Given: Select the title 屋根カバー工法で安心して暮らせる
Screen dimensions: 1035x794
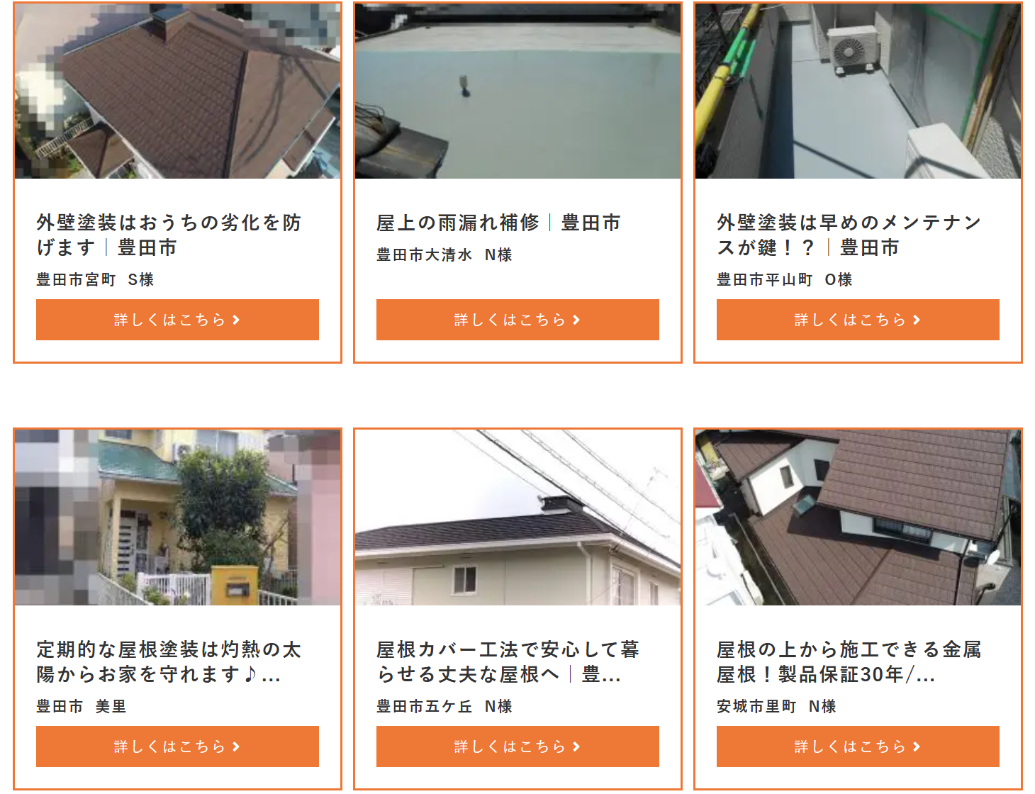Looking at the screenshot, I should pos(508,661).
